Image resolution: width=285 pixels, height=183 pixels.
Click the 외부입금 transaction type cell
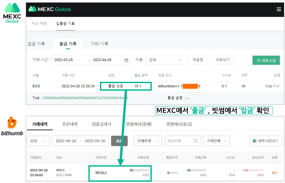[x=101, y=173]
